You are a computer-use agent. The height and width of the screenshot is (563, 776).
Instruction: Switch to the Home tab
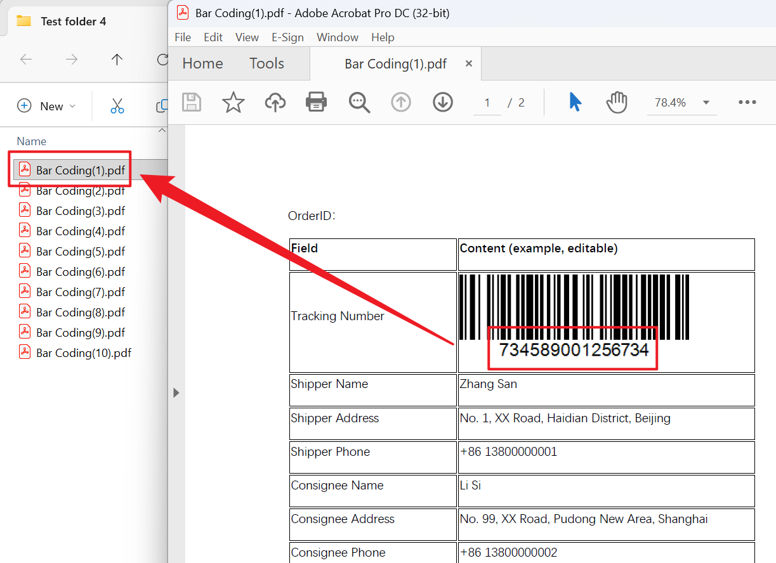pyautogui.click(x=202, y=63)
